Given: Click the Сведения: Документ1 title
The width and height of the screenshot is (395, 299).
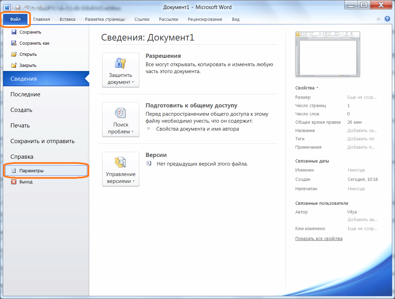Looking at the screenshot, I should (148, 37).
